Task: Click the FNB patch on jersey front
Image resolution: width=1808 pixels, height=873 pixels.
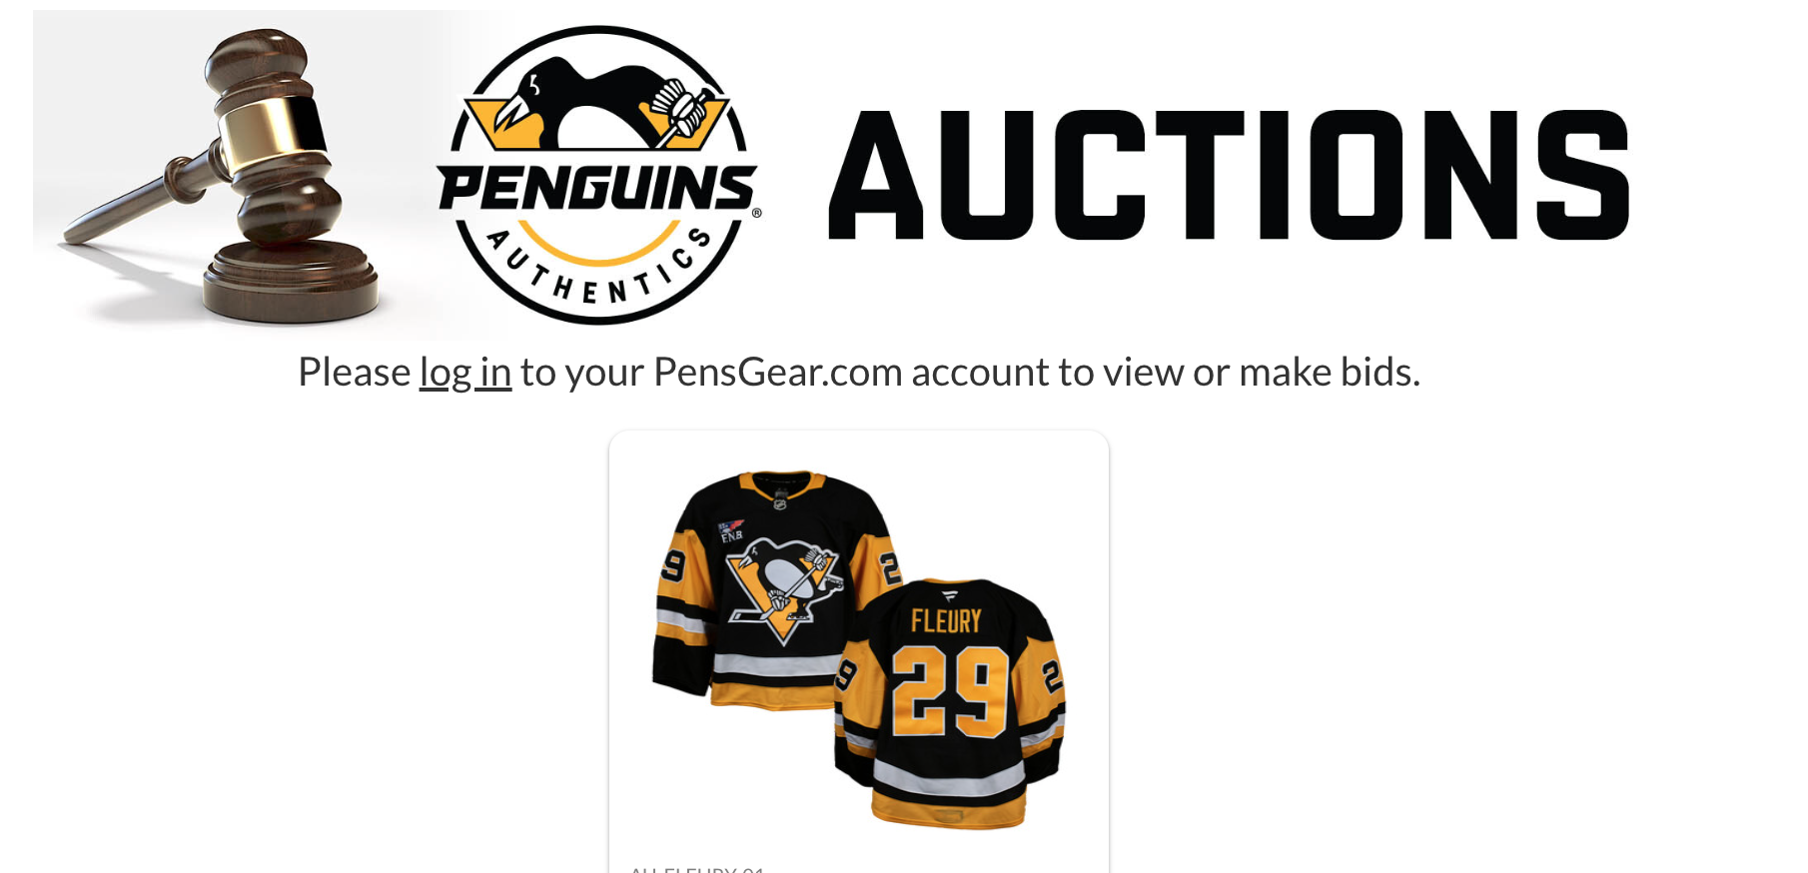Action: (x=731, y=531)
